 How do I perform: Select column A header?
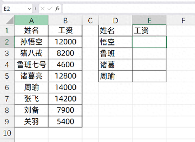pos(31,20)
